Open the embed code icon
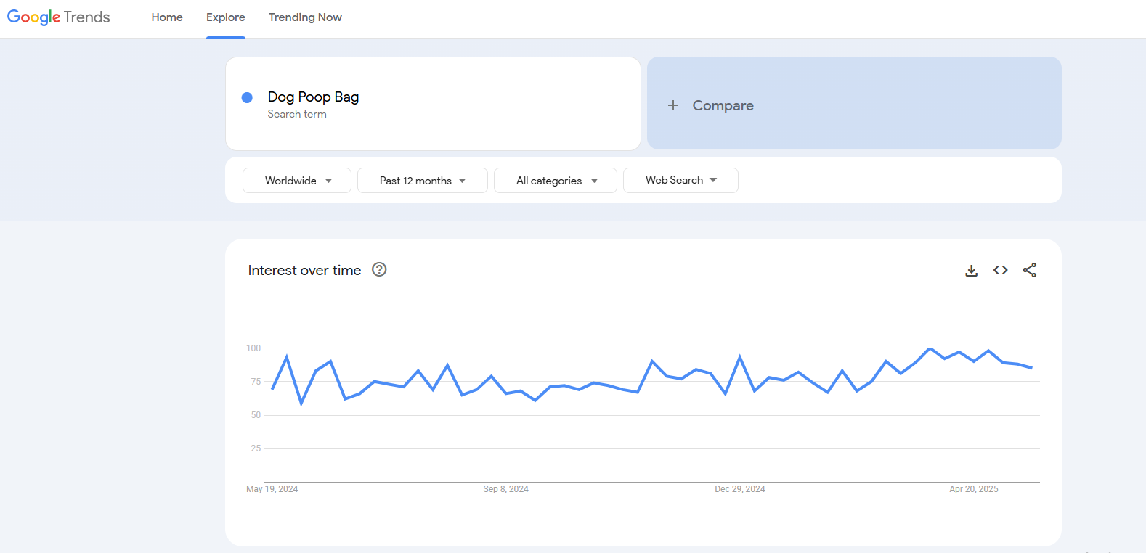This screenshot has width=1146, height=553. pyautogui.click(x=1000, y=270)
